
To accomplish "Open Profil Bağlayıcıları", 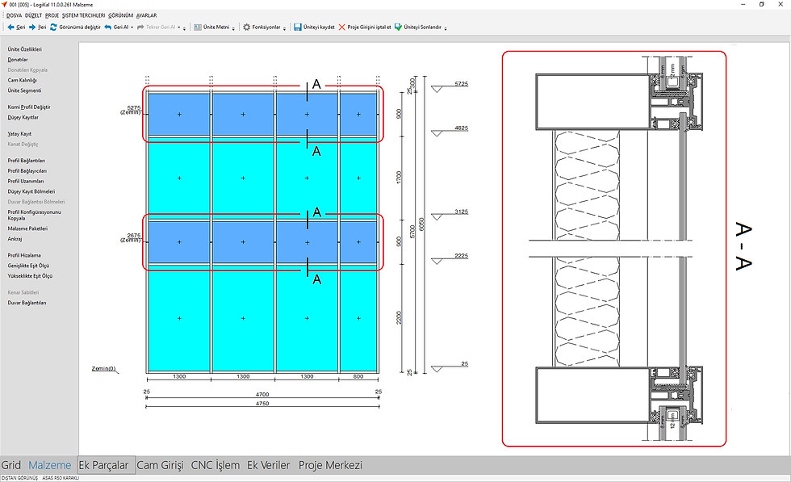I will 27,171.
